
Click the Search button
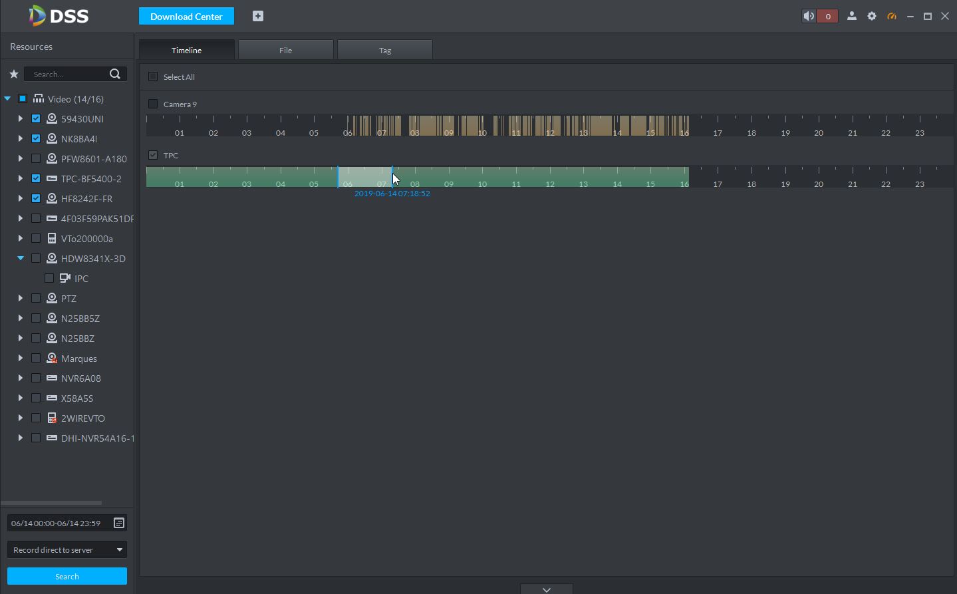coord(67,576)
